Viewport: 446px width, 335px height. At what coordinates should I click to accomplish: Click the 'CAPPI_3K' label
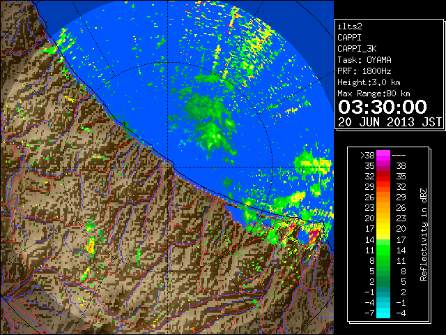click(x=357, y=49)
